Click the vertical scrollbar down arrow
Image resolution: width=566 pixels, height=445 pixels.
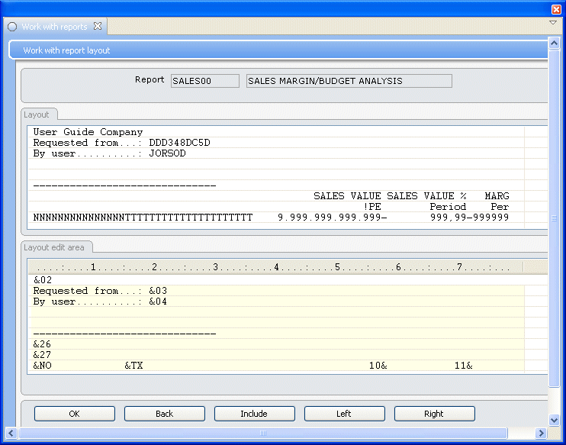pos(555,421)
